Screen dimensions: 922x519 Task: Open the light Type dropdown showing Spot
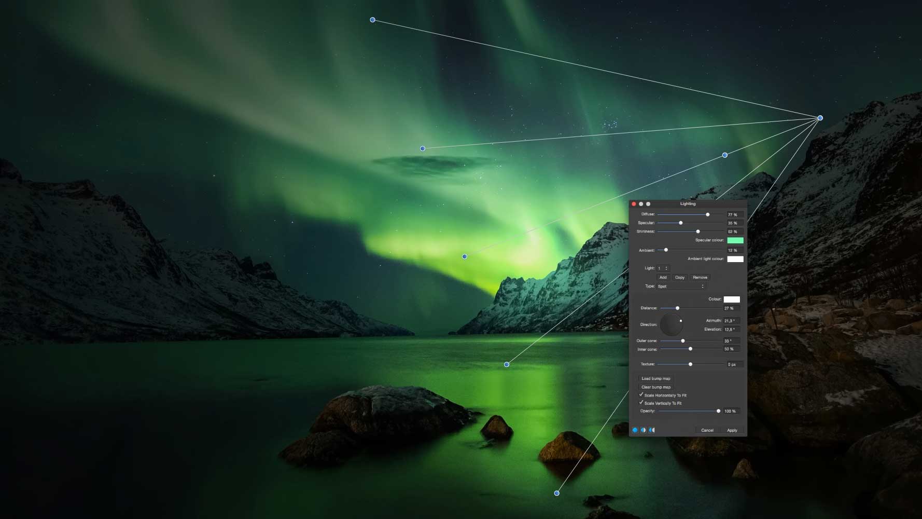tap(681, 286)
